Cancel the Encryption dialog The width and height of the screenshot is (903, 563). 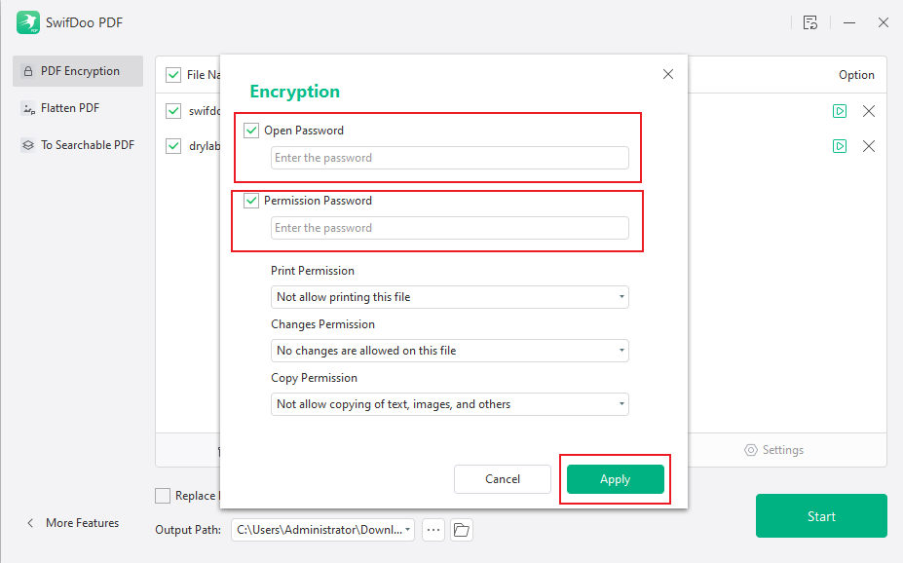click(x=503, y=479)
